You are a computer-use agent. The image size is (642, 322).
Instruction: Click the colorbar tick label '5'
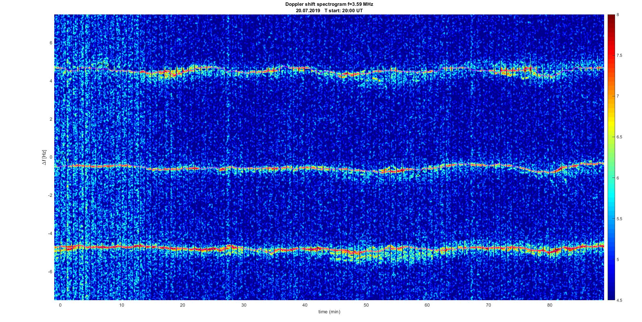pyautogui.click(x=618, y=259)
